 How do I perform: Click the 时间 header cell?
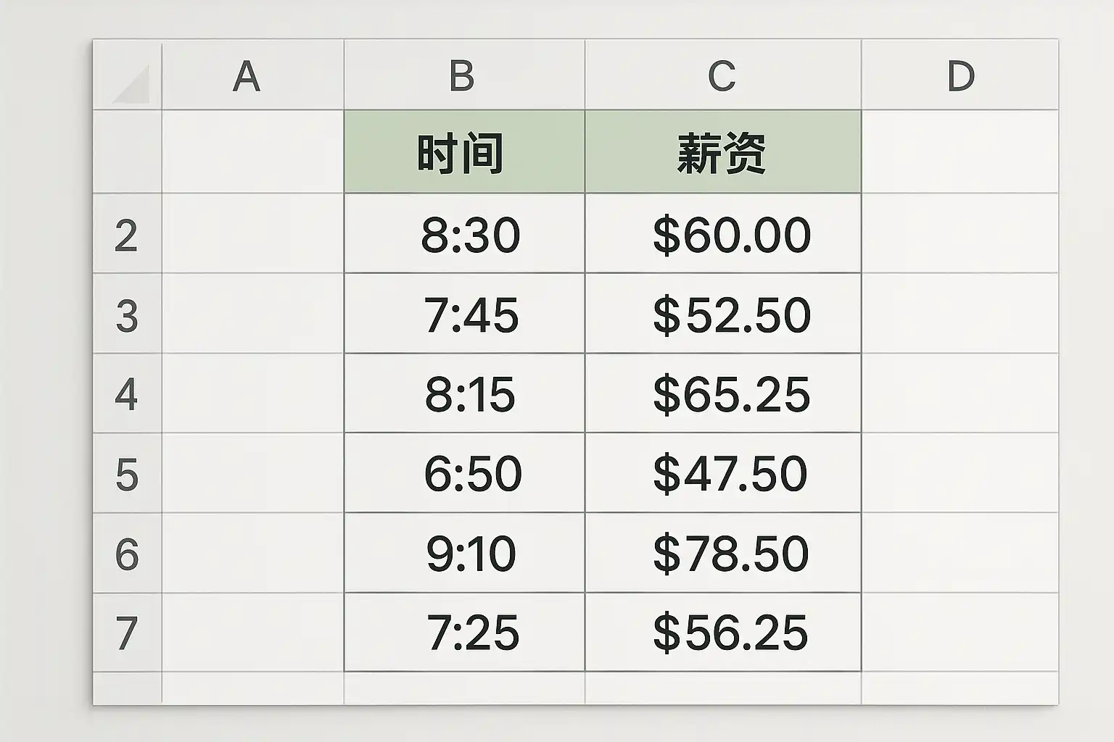[x=463, y=153]
